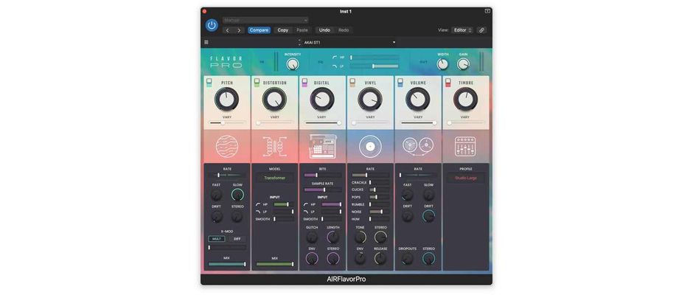Screen dimensions: 693x295
Task: Click the Width knob
Action: pyautogui.click(x=442, y=65)
